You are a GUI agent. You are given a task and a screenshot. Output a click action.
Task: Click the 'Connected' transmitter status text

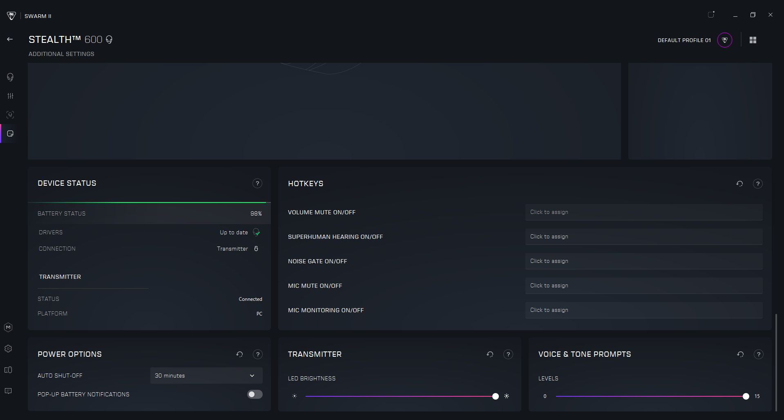[250, 299]
